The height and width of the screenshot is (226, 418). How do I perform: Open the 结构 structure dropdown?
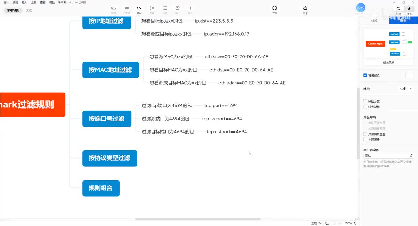pyautogui.click(x=406, y=89)
